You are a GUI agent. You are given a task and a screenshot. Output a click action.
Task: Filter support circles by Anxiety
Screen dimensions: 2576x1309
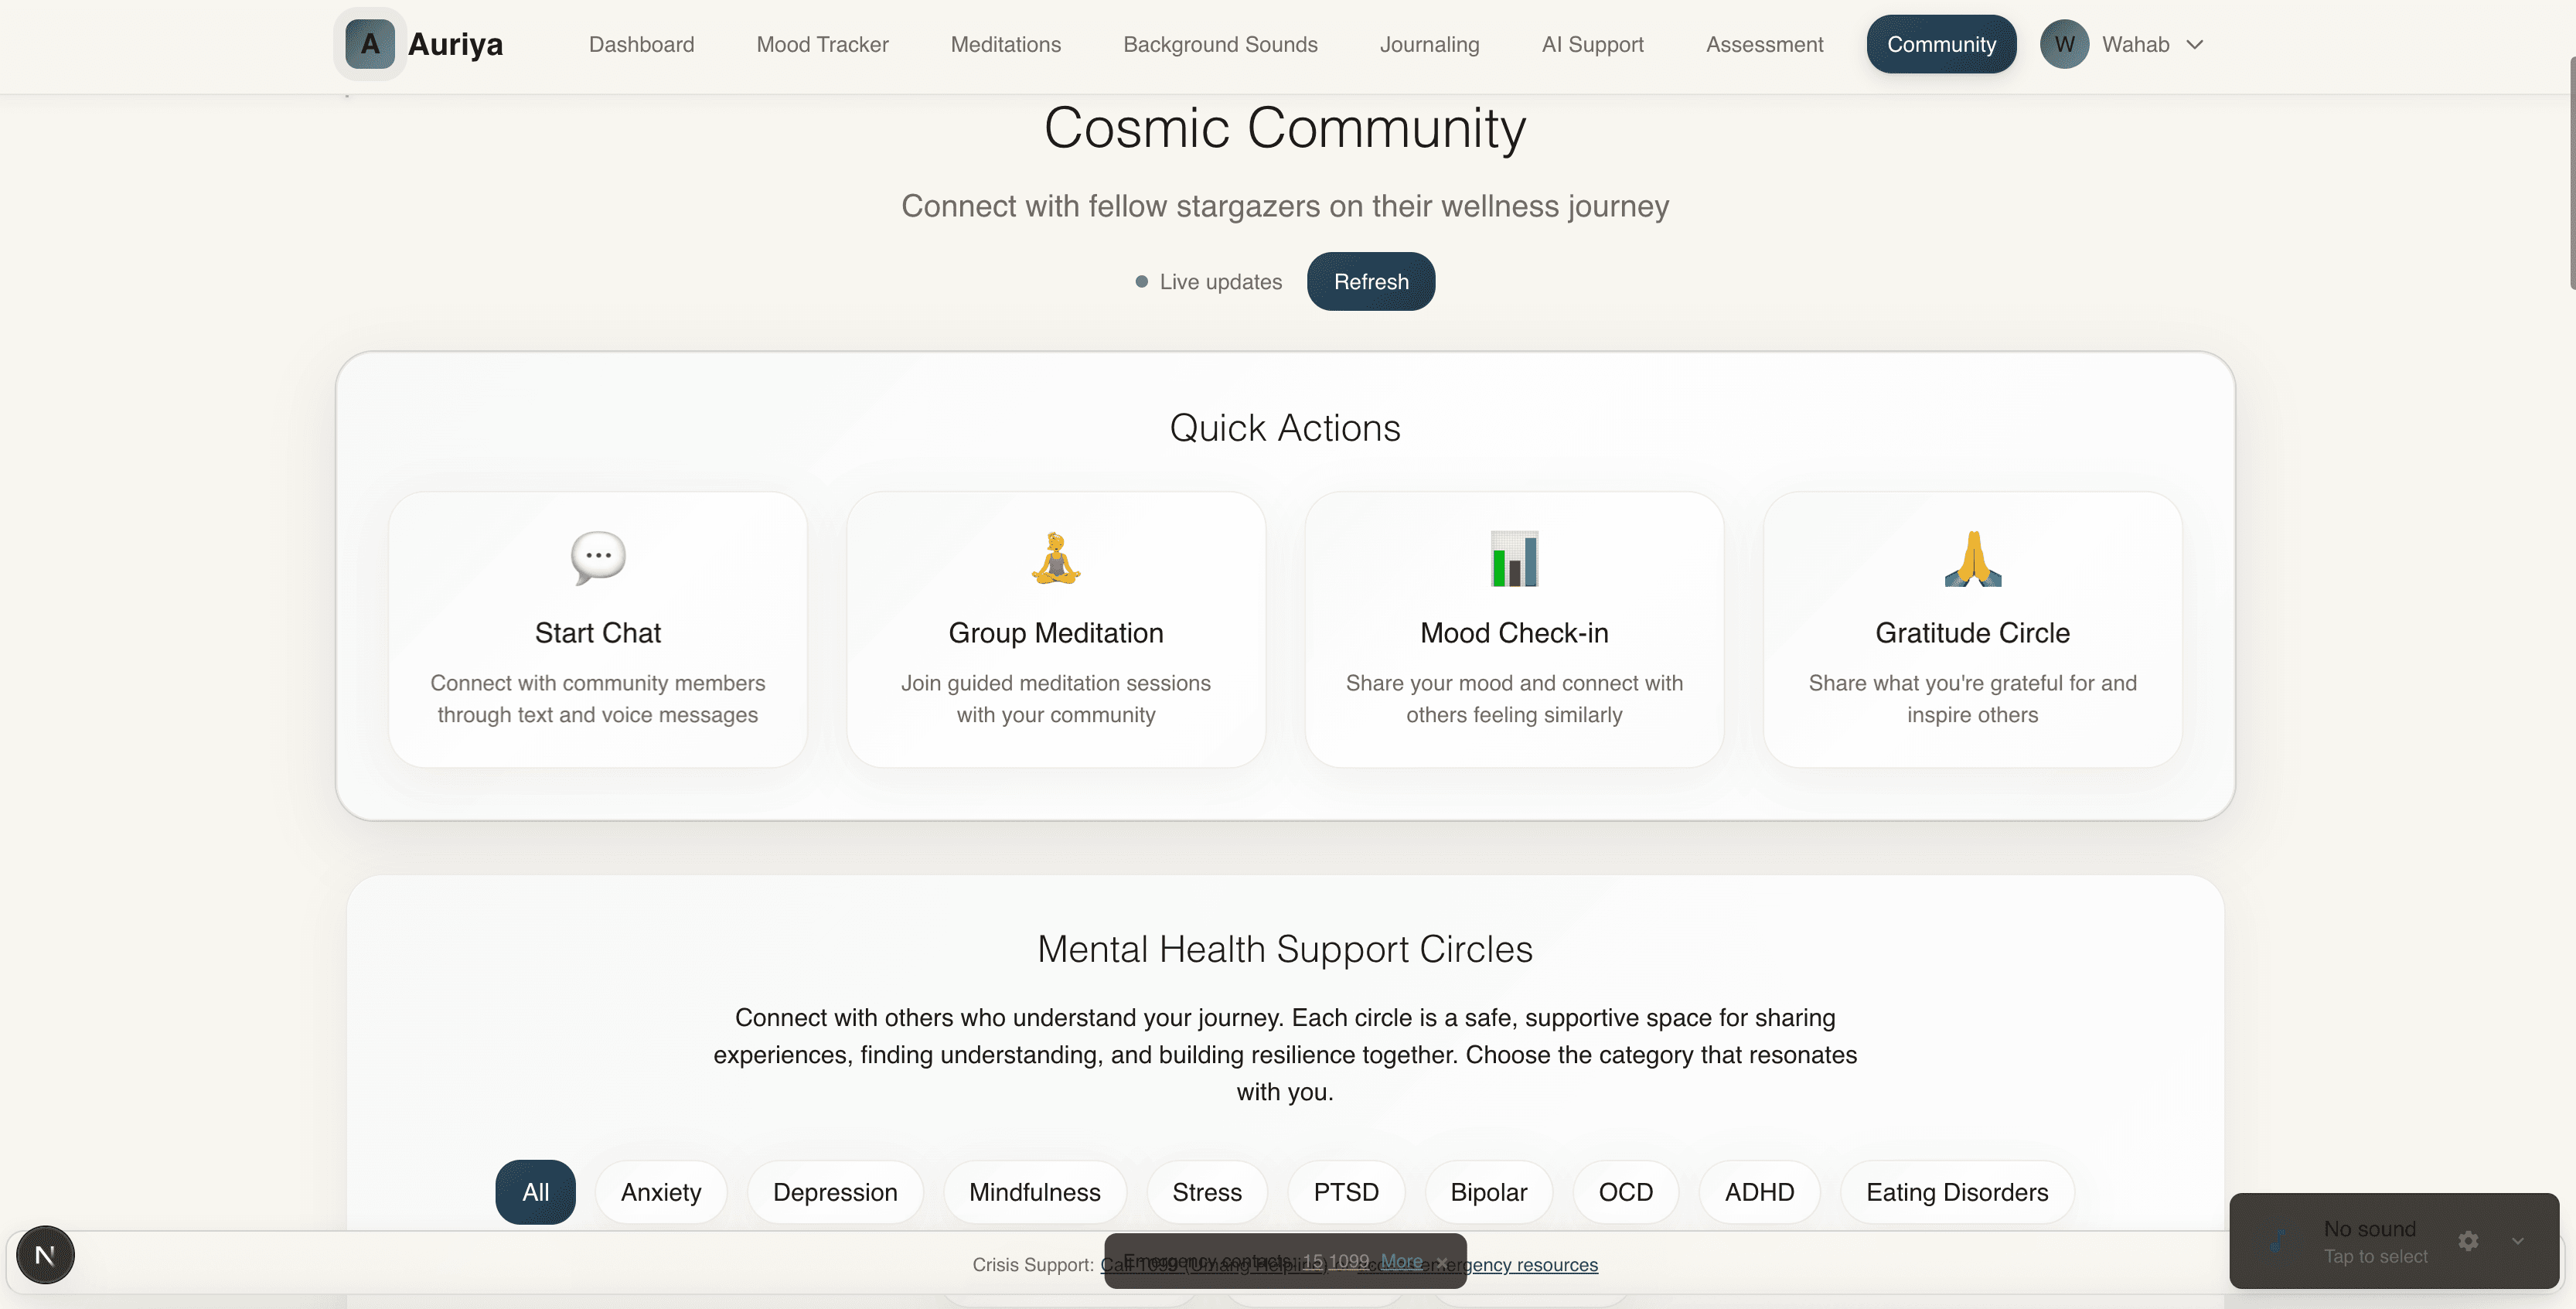pyautogui.click(x=661, y=1191)
